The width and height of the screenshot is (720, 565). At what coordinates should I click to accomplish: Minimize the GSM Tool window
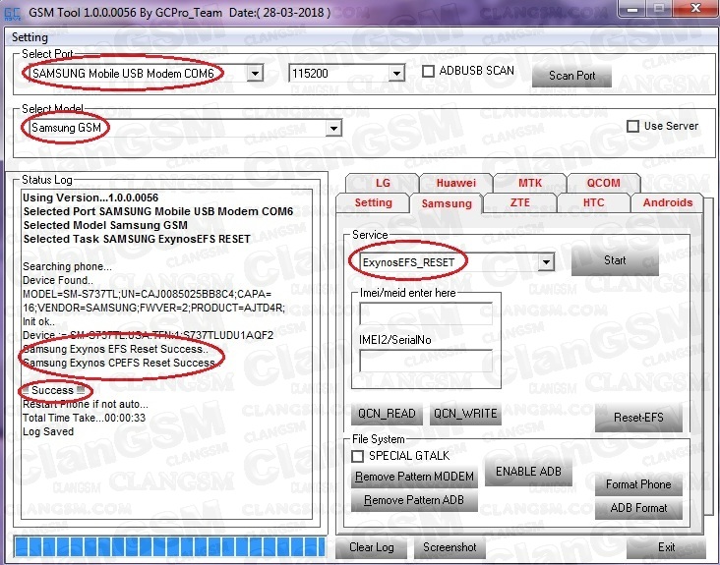(x=632, y=9)
